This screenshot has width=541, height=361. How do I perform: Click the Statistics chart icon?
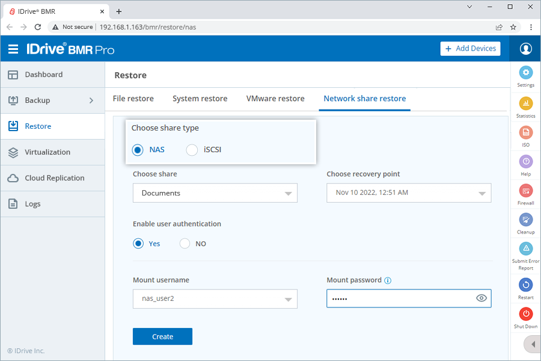525,103
